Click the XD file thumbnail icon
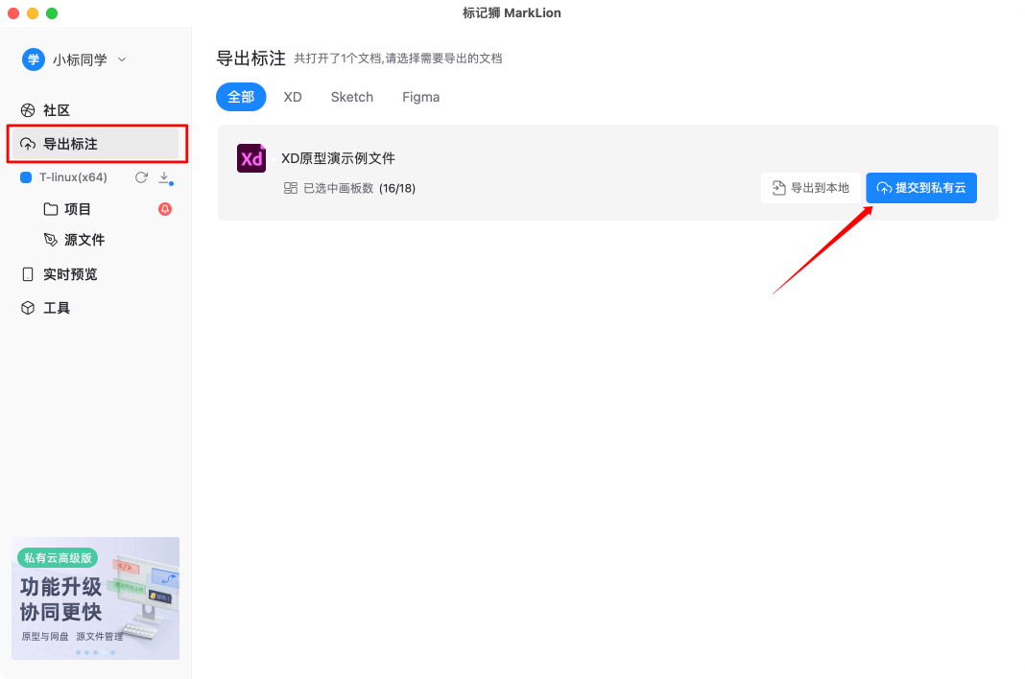This screenshot has height=679, width=1025. click(250, 158)
